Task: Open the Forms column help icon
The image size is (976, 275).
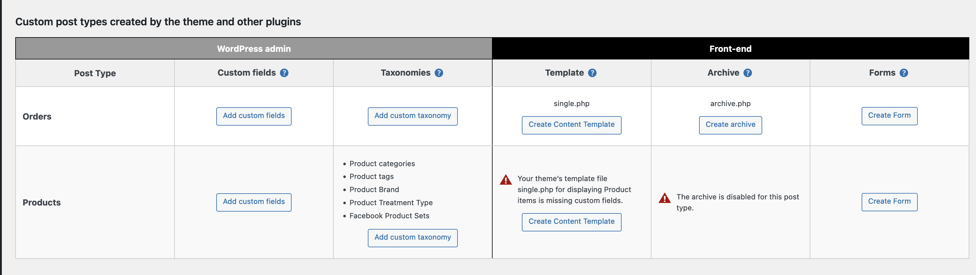Action: (x=904, y=73)
